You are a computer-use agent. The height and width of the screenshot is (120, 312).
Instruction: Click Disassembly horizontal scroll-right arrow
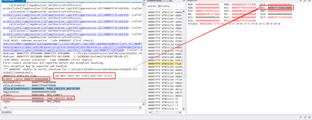point(180,112)
